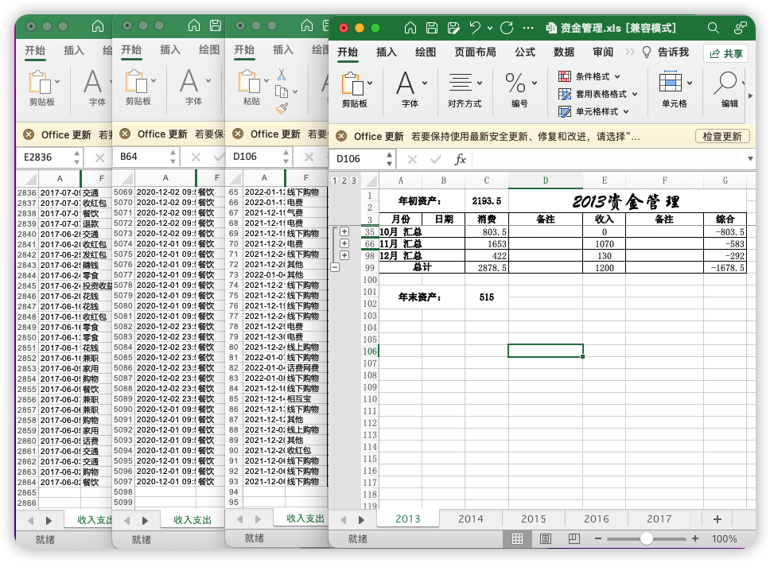The image size is (770, 563).
Task: Dismiss the Office 更新 notification bar
Action: [x=341, y=137]
